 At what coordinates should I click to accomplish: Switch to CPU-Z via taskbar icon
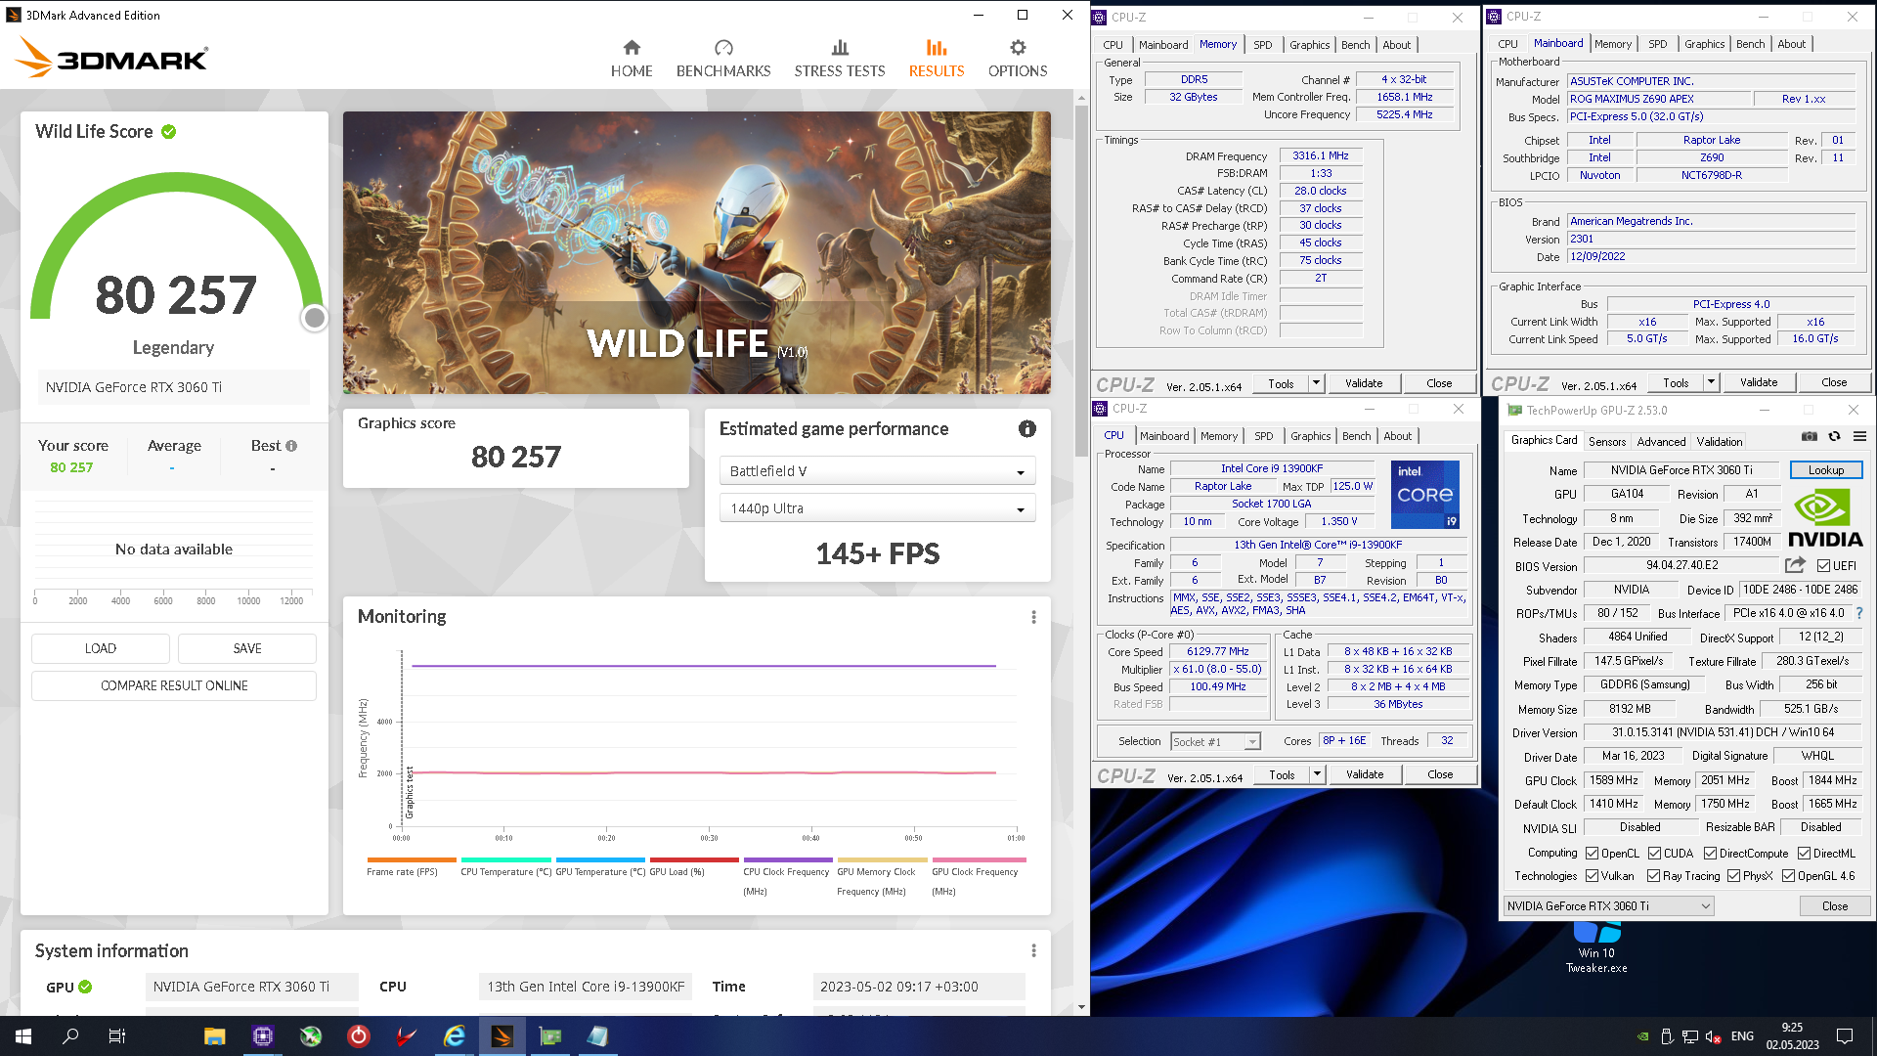coord(263,1036)
